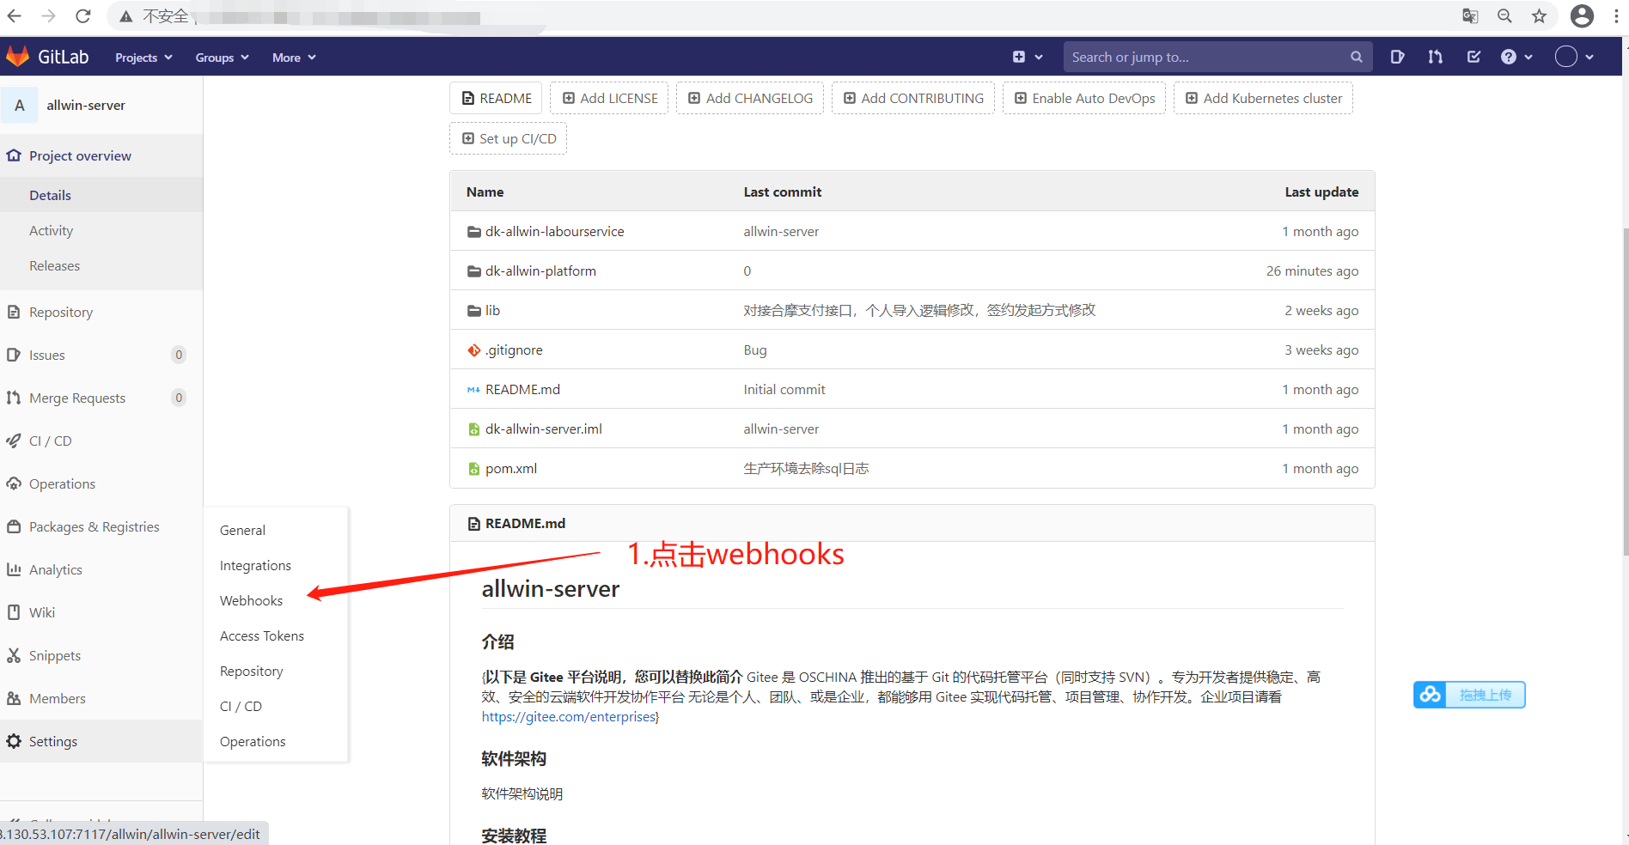Click the browser reload icon

point(82,15)
